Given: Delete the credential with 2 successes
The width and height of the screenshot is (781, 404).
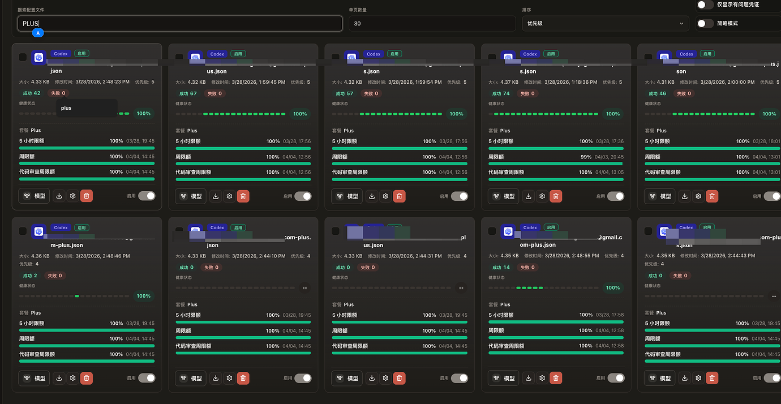Looking at the screenshot, I should [87, 378].
